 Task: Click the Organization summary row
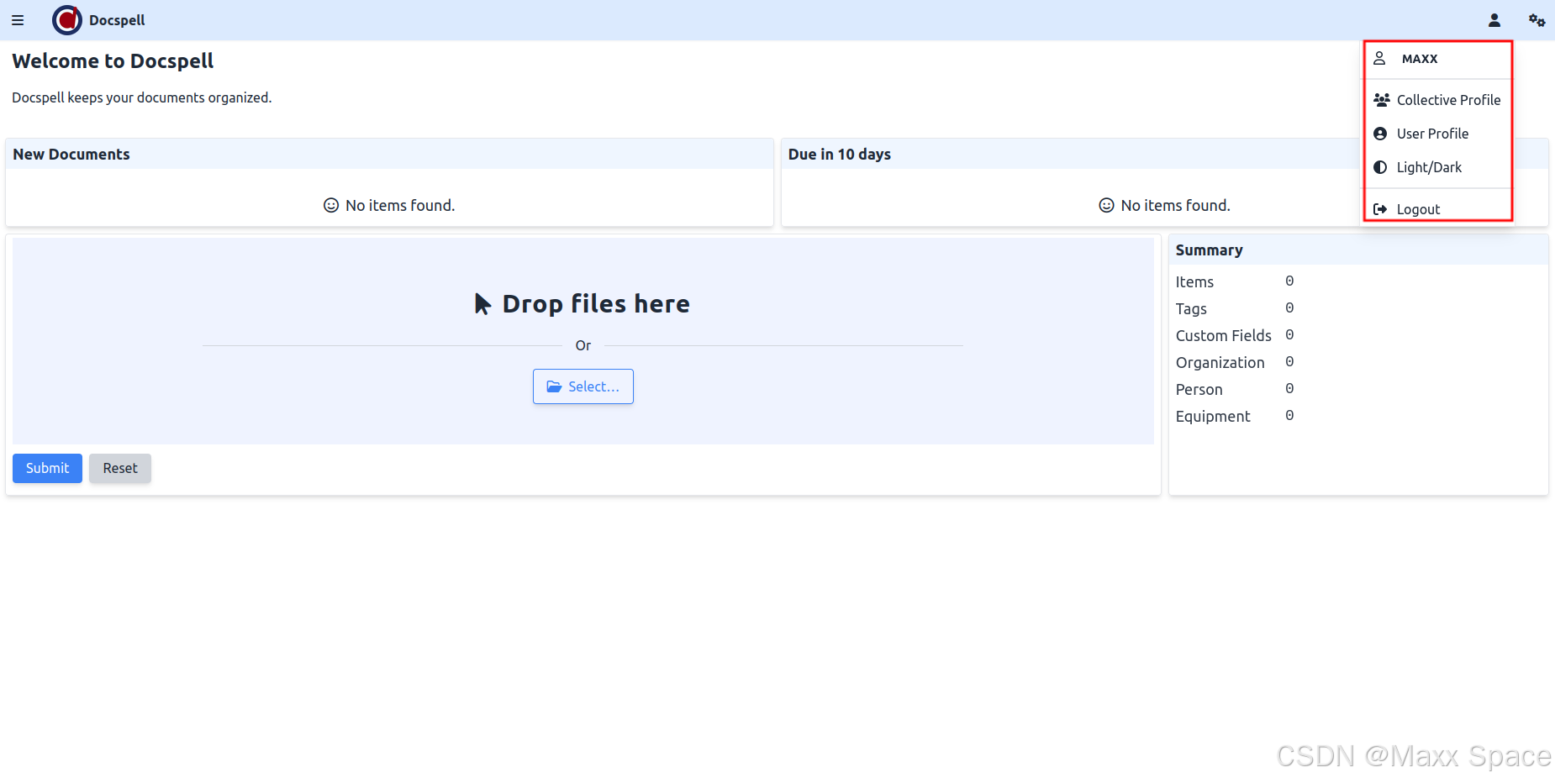1235,362
